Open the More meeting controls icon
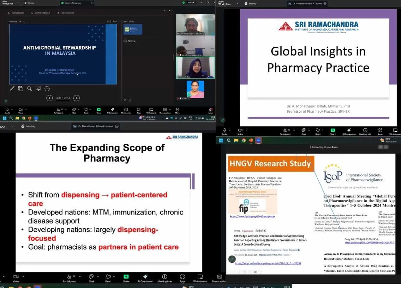 click(x=177, y=110)
